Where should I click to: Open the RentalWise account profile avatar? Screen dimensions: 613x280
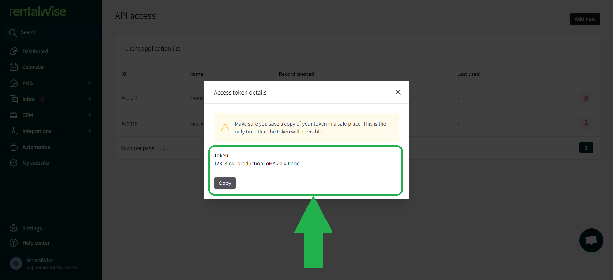pyautogui.click(x=16, y=263)
